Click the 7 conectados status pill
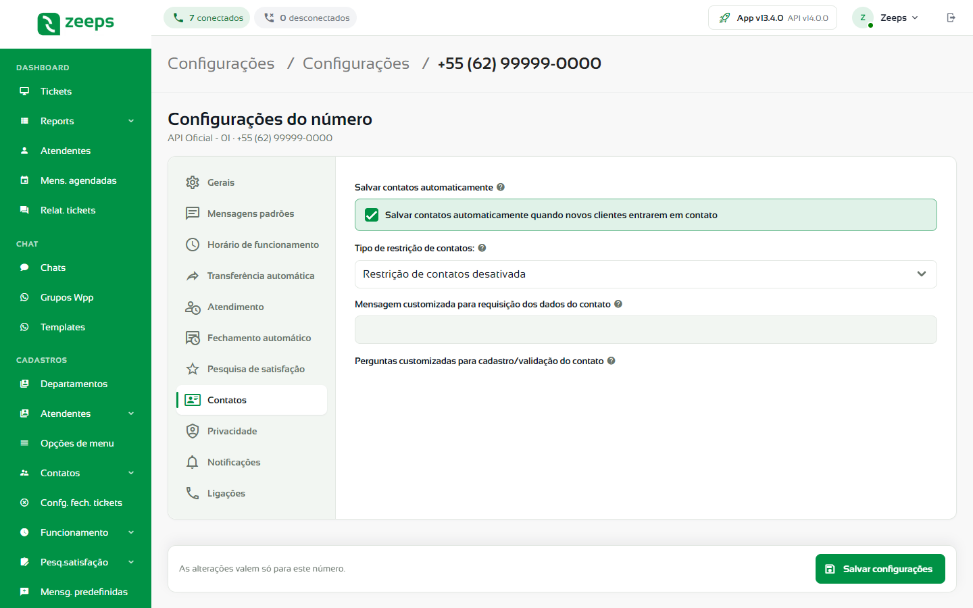Viewport: 973px width, 608px height. (x=207, y=18)
